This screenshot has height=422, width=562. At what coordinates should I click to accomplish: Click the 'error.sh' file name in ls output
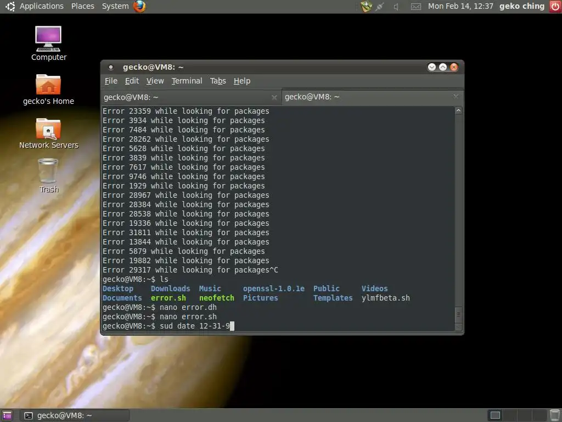(x=168, y=298)
